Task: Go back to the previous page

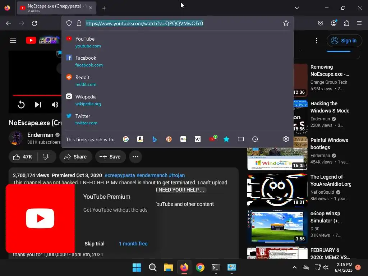Action: (x=9, y=23)
